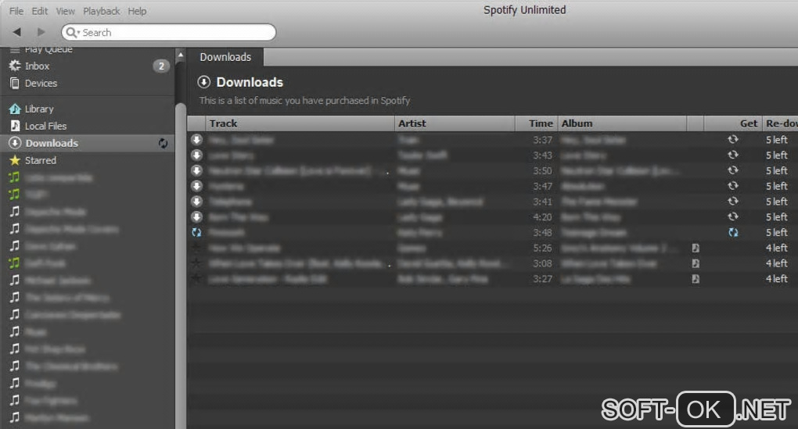Go back with the left arrow button

16,32
